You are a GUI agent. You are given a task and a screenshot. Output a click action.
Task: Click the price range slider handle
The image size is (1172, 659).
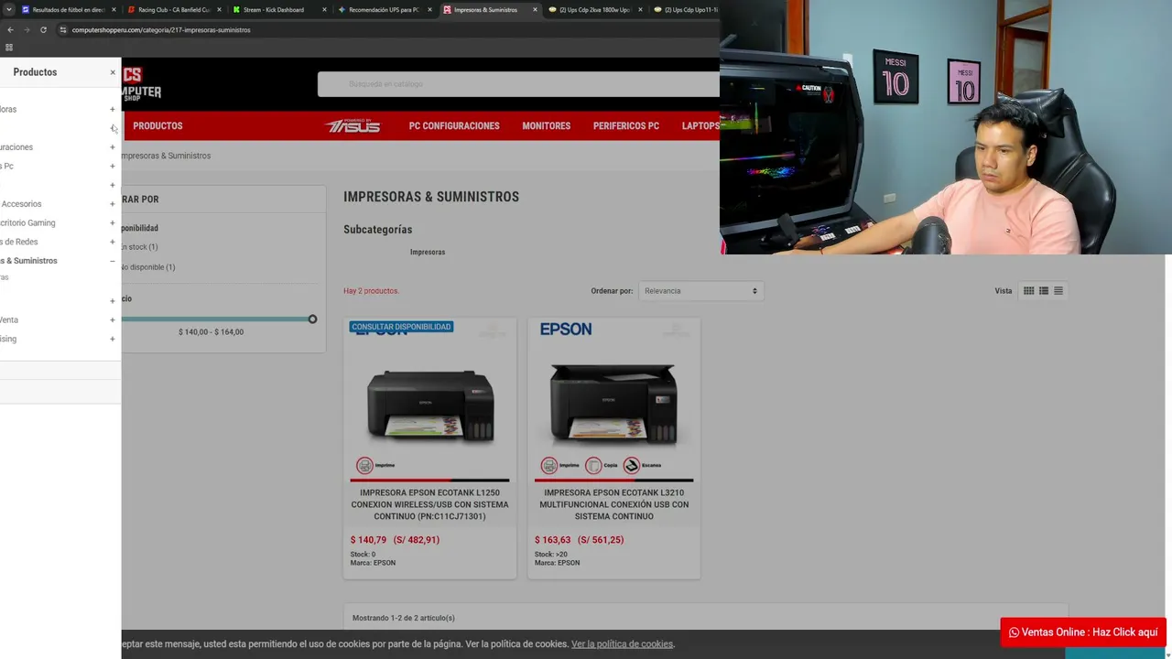(x=312, y=319)
